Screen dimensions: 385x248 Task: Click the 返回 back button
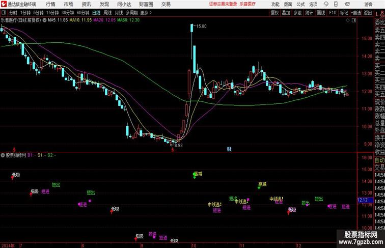368,13
